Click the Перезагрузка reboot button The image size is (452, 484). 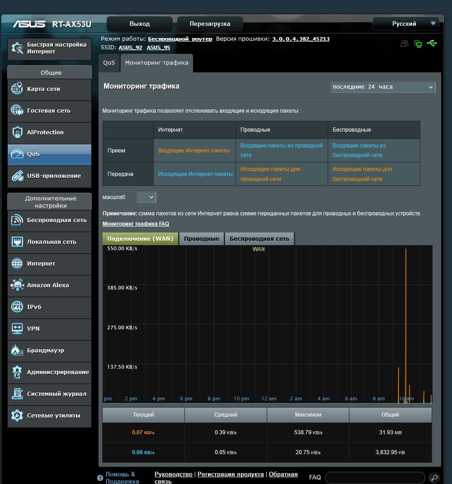(x=210, y=24)
